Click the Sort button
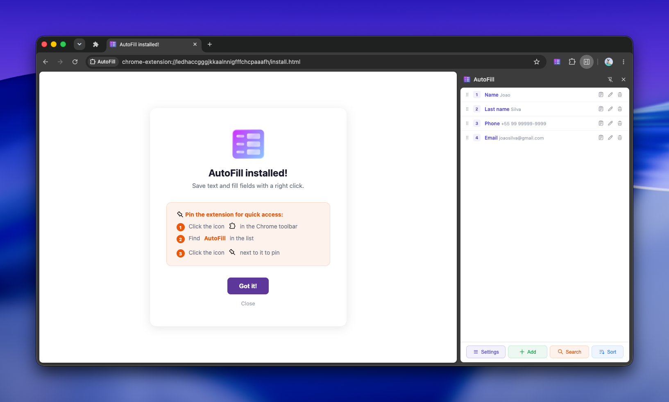669x402 pixels. [x=608, y=352]
